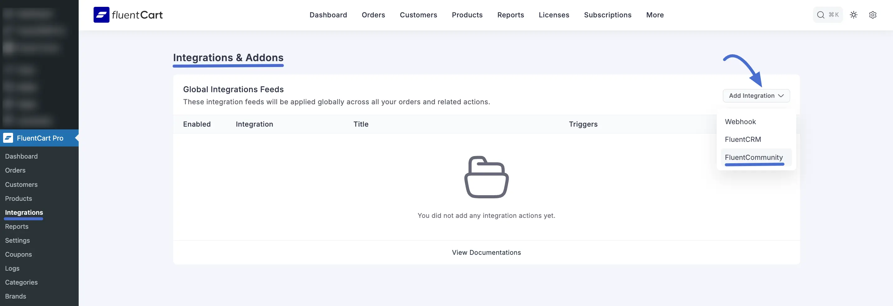Viewport: 893px width, 306px height.
Task: Click the empty folder illustration icon
Action: pyautogui.click(x=486, y=177)
